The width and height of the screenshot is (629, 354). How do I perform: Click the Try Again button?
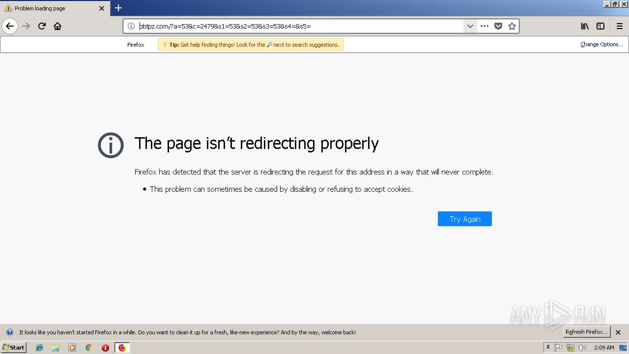pos(465,219)
